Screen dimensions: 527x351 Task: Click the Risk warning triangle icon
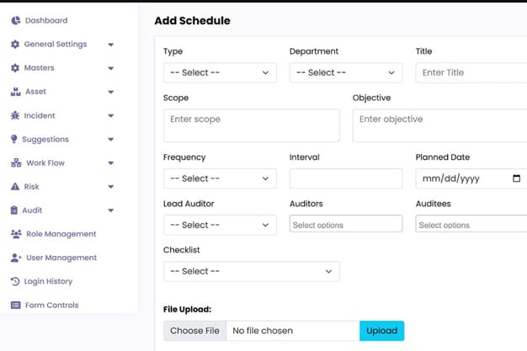[15, 187]
